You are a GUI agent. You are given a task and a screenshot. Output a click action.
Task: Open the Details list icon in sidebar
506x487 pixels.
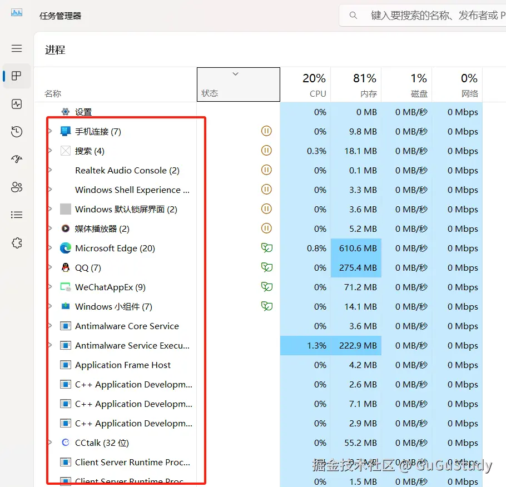coord(17,215)
